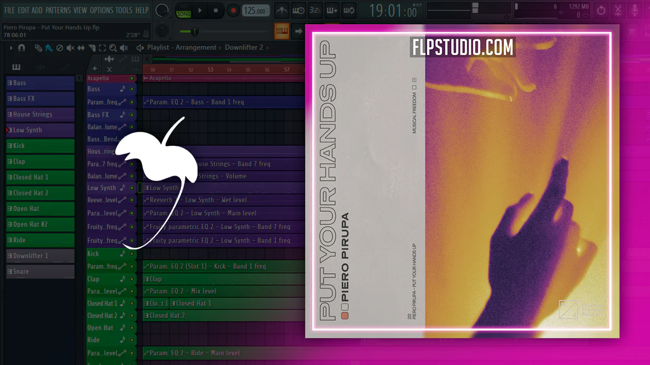Mute the Bass track
The height and width of the screenshot is (365, 650).
[x=132, y=89]
